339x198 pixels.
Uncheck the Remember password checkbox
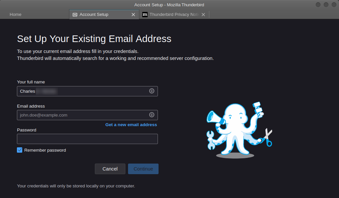20,150
